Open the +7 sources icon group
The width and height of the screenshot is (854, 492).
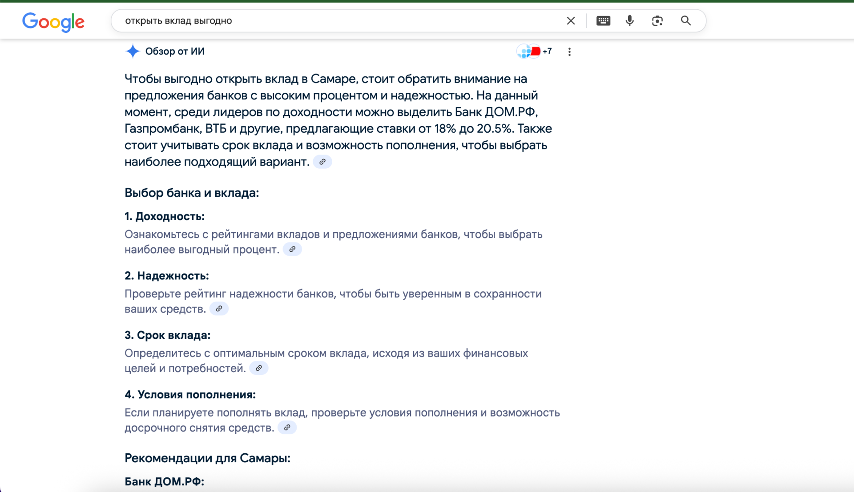(534, 52)
